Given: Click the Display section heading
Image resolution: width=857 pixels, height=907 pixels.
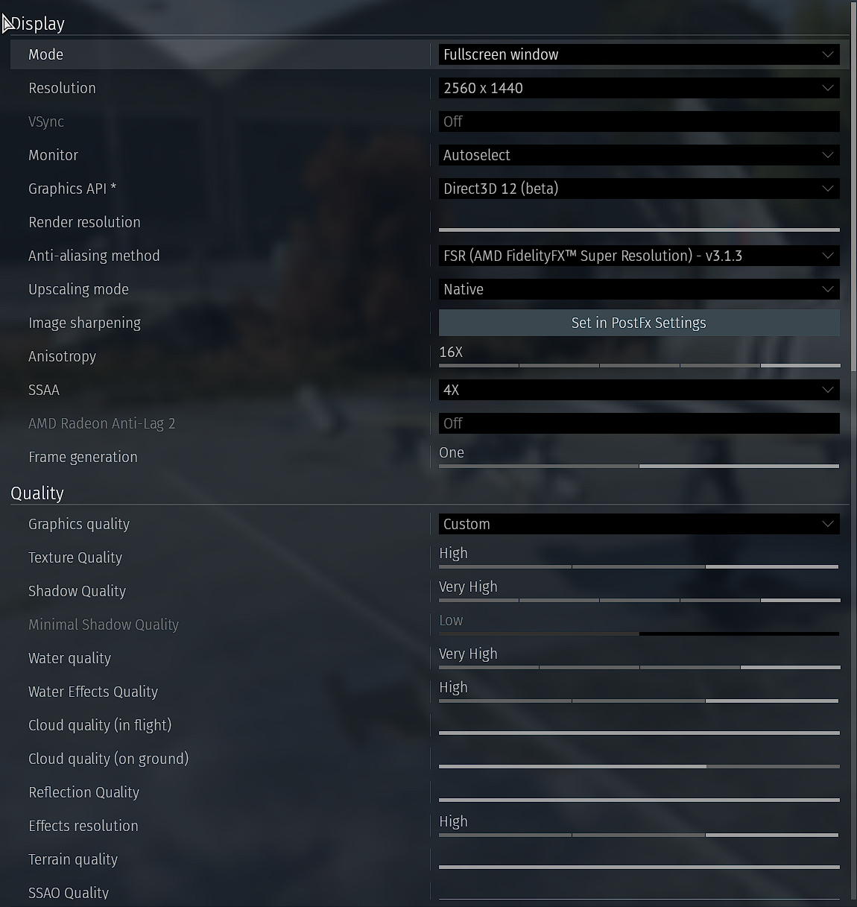Looking at the screenshot, I should click(38, 24).
